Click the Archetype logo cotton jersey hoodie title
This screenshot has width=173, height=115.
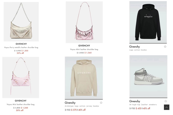[x=82, y=106]
